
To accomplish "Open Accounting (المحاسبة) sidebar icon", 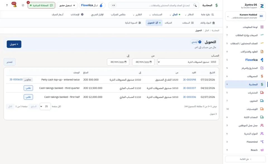I will (x=262, y=85).
